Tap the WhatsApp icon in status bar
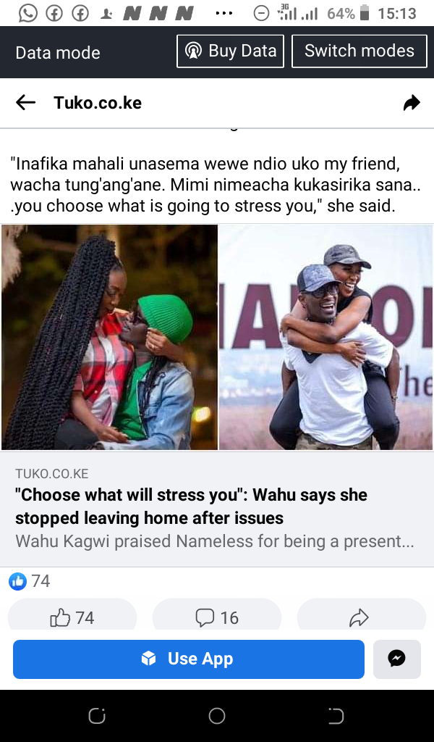Image resolution: width=434 pixels, height=742 pixels. (x=28, y=13)
